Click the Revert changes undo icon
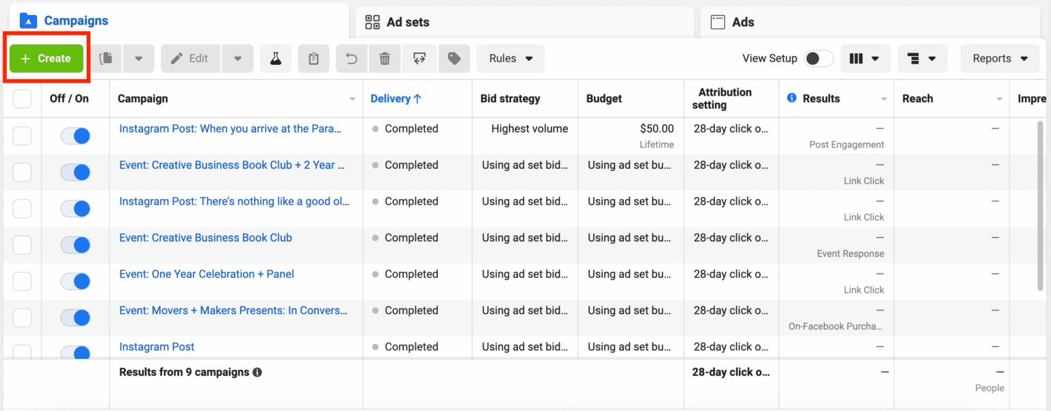Viewport: 1051px width, 411px height. point(351,58)
